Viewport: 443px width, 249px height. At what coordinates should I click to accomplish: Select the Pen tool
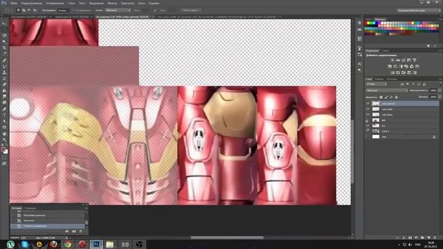click(4, 109)
